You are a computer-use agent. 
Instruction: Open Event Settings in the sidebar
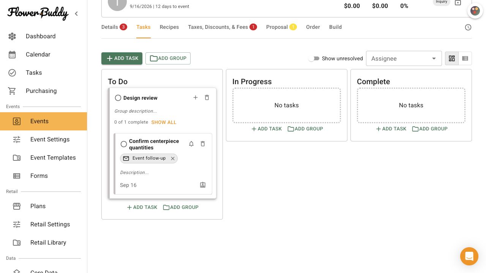[x=43, y=140]
